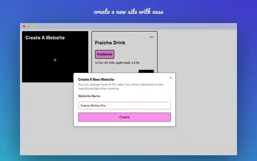Focus the Website Name input field

point(124,105)
